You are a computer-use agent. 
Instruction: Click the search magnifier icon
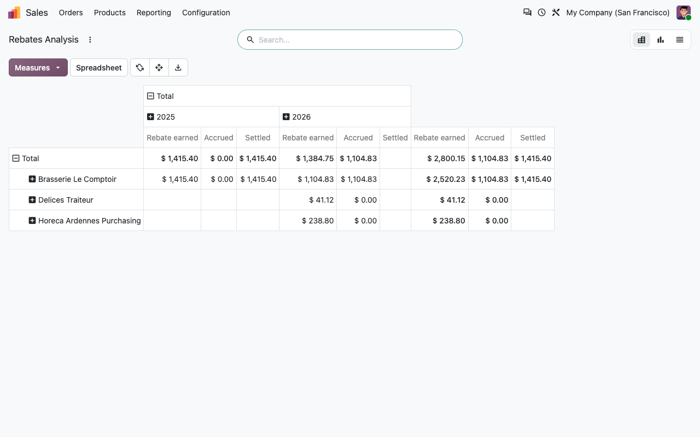(250, 40)
